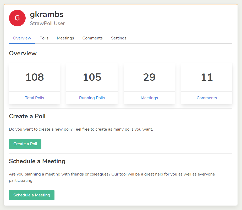Screen dimensions: 242x210
Task: Click the Create a Poll section heading
Action: click(27, 116)
